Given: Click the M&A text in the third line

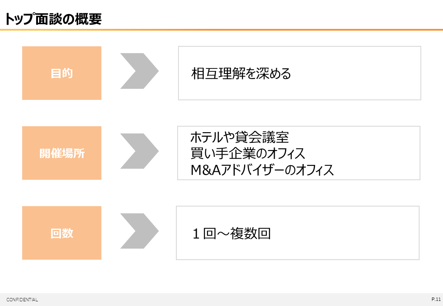Looking at the screenshot, I should point(206,170).
